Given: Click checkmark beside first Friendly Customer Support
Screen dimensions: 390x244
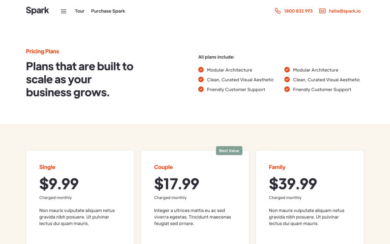Looking at the screenshot, I should [201, 89].
